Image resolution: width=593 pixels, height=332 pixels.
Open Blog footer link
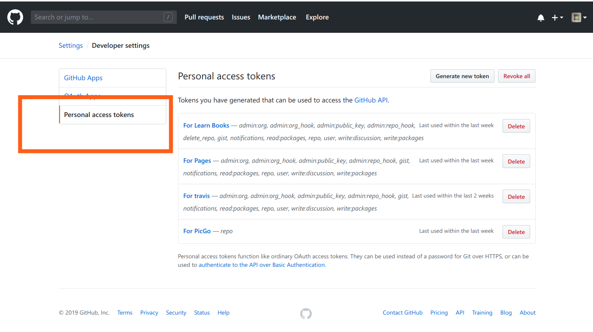click(x=506, y=313)
